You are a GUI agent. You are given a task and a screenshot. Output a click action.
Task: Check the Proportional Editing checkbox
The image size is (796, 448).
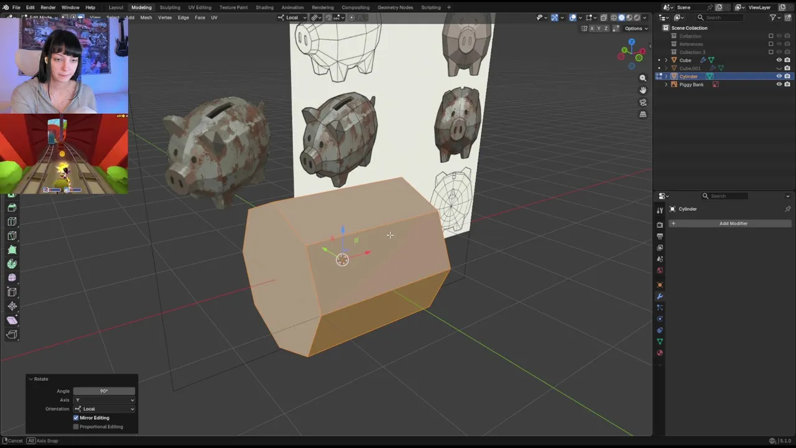click(76, 427)
